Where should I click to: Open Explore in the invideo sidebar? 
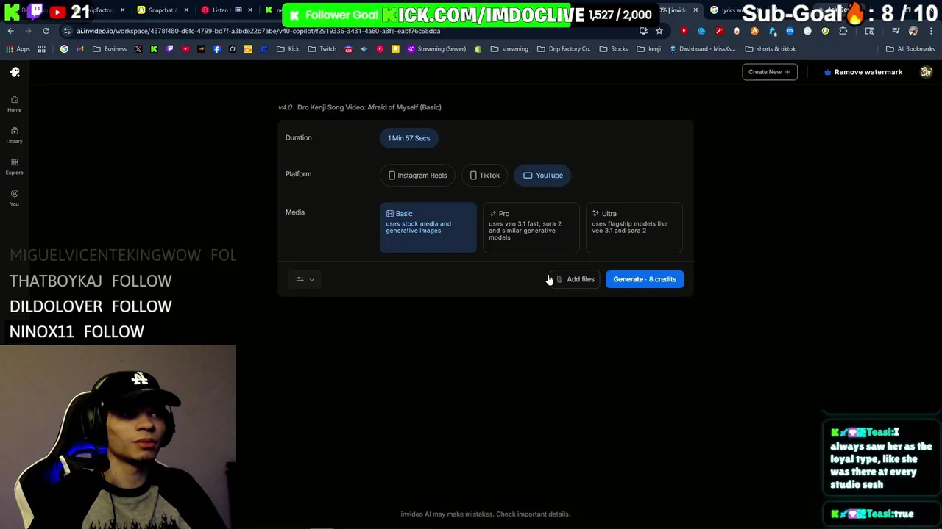coord(14,167)
